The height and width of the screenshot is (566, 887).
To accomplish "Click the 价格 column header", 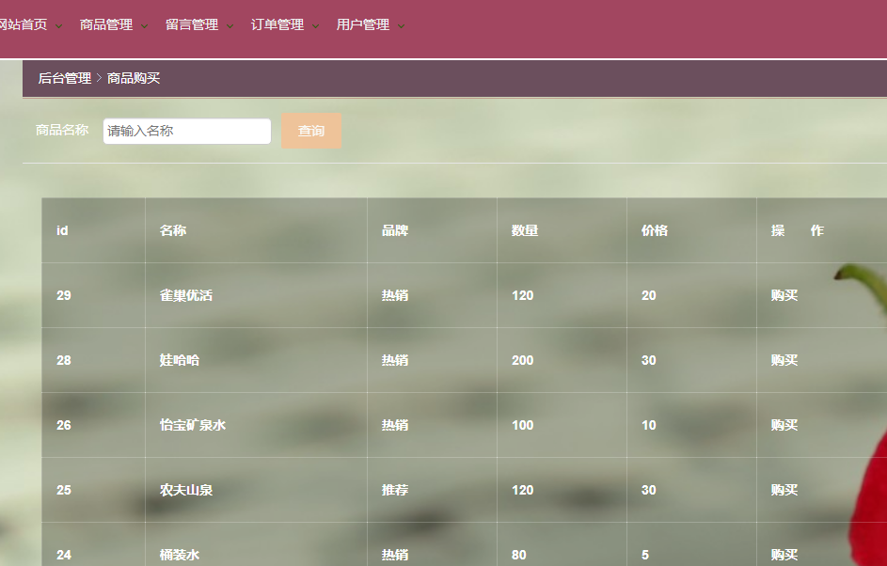I will click(x=655, y=230).
